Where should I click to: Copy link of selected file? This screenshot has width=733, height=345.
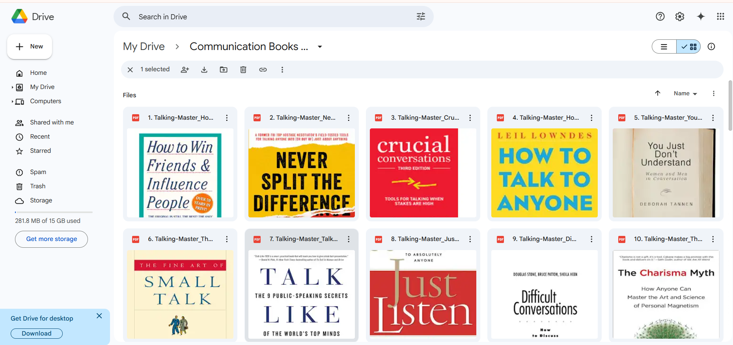click(263, 70)
